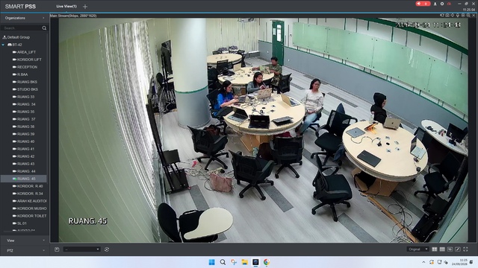Close the RUANG. 45 video stream

(474, 16)
